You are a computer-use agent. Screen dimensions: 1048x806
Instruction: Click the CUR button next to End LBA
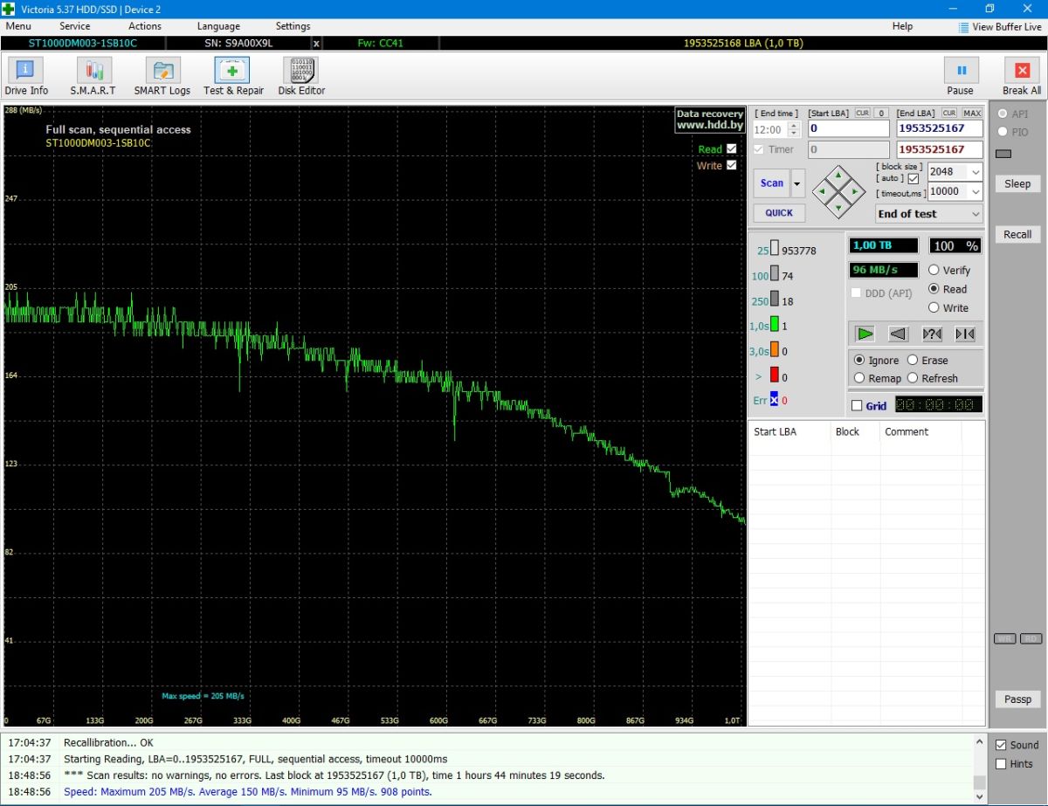pyautogui.click(x=949, y=114)
